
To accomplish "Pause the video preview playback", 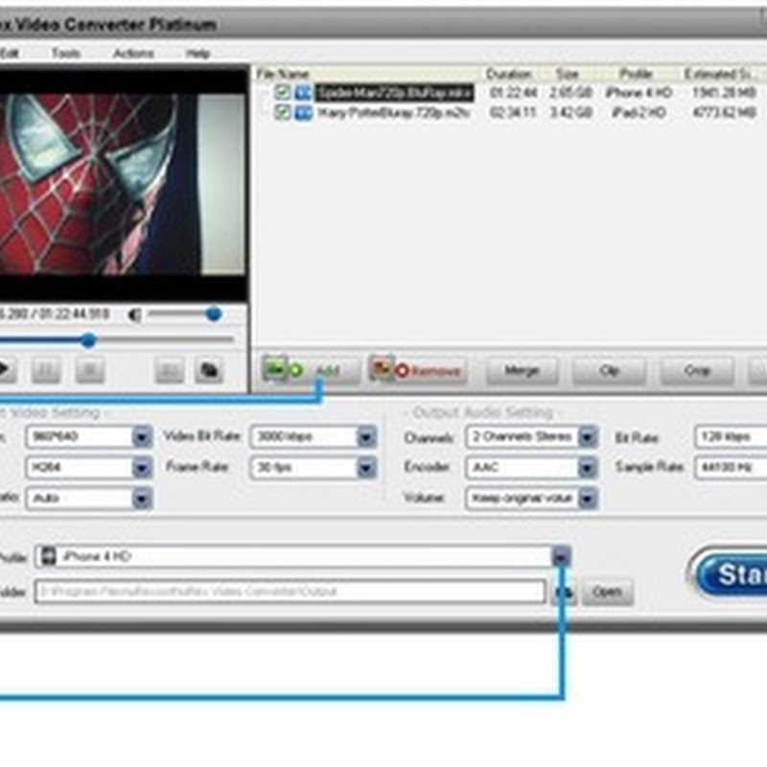I will point(46,370).
